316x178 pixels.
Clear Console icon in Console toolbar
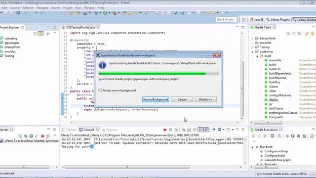click(183, 130)
